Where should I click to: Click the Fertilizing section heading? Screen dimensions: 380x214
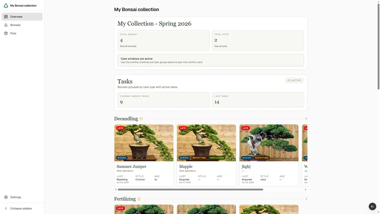[x=125, y=199]
